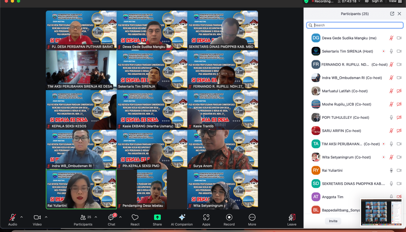Screen dimensions: 406x232
Task: Open the More options ellipsis icon
Action: click(x=252, y=217)
